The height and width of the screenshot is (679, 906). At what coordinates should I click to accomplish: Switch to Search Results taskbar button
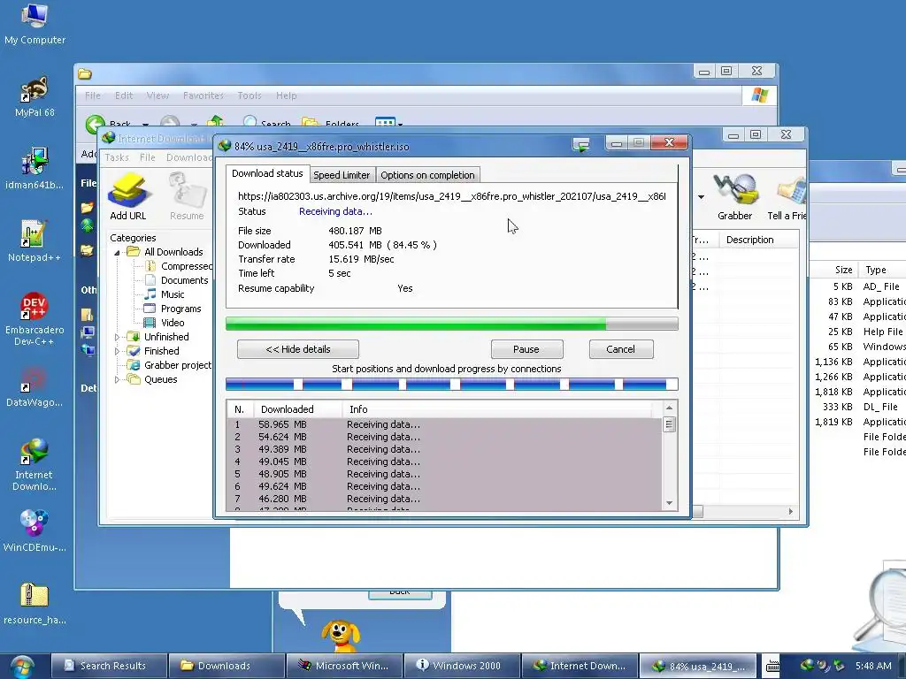click(109, 666)
